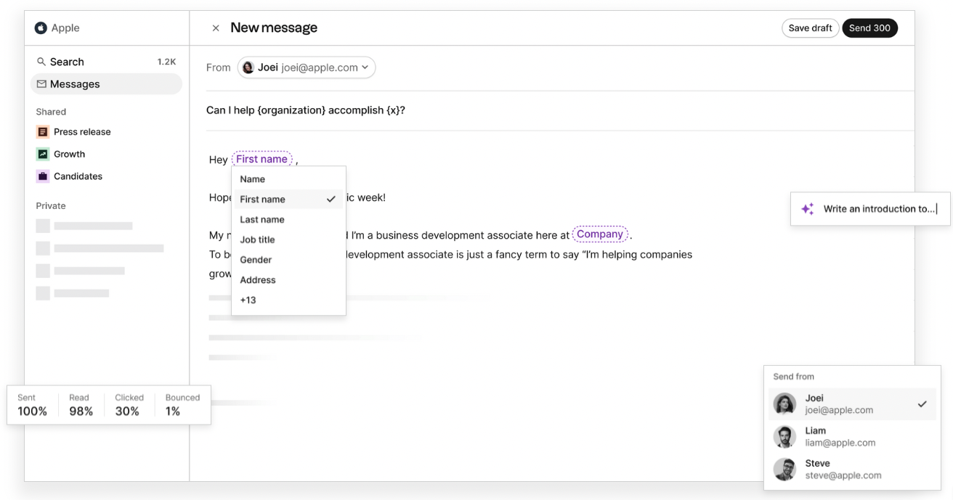Click Joei's avatar in Send from list
953x500 pixels.
[x=784, y=404]
